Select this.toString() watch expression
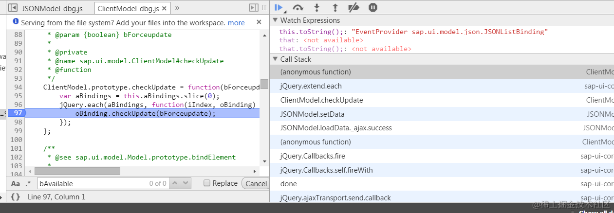The image size is (614, 213). tap(413, 32)
